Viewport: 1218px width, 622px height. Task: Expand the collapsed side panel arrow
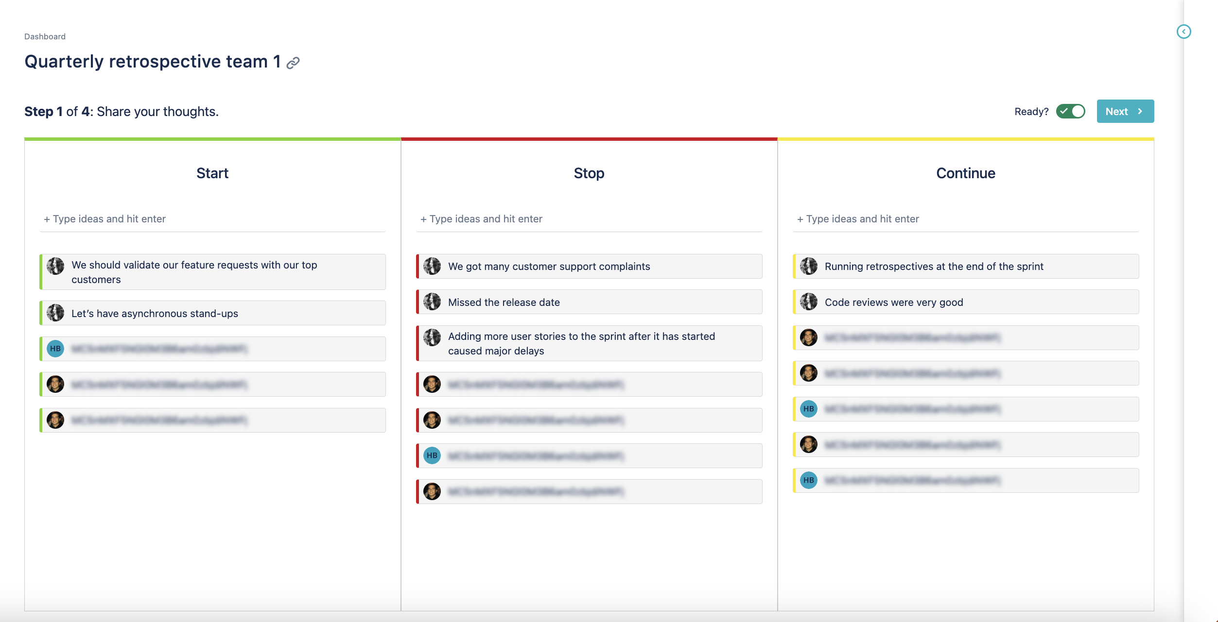click(x=1183, y=32)
